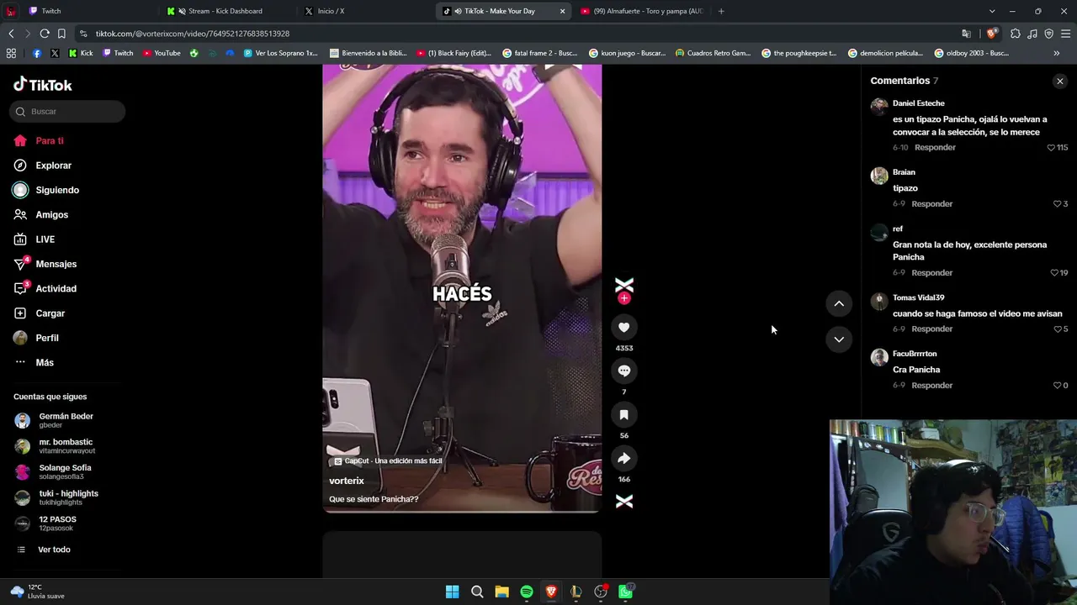
Task: Like Braian's "tipazo" comment
Action: [1058, 203]
